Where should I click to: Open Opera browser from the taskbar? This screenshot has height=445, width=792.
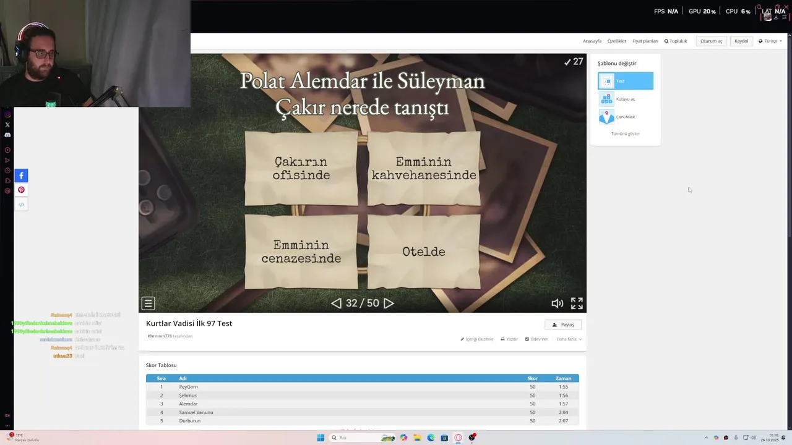(x=458, y=438)
